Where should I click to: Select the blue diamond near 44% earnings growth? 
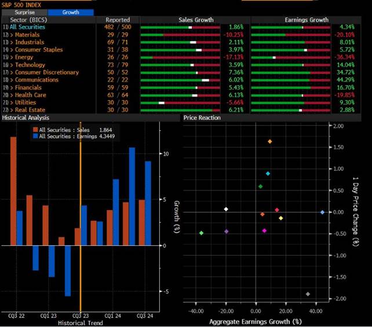(x=322, y=212)
